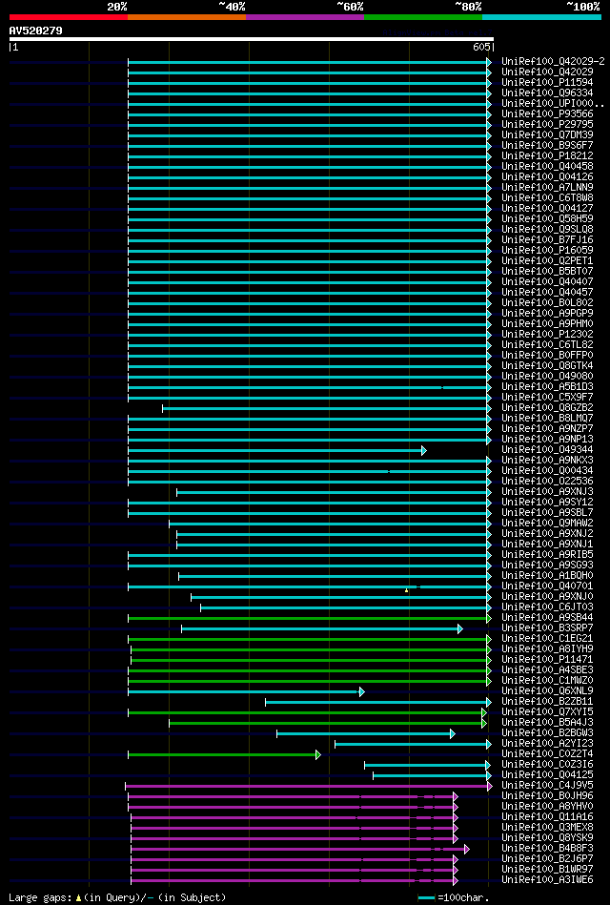610x905 pixels.
Task: Open hit UniRef100_Q8GTK4
Action: point(547,366)
